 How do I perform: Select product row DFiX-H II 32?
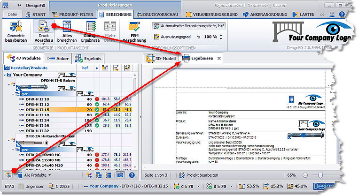[x=67, y=131]
